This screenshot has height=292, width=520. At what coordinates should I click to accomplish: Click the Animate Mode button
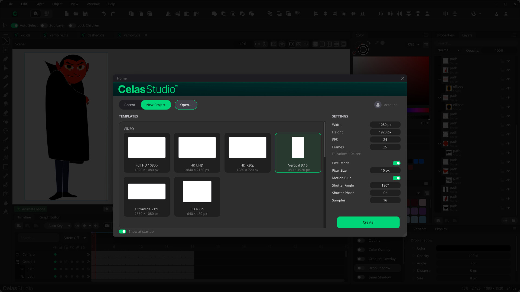pyautogui.click(x=31, y=209)
